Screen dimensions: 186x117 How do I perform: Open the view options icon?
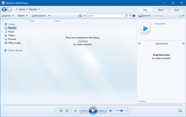pos(80,16)
